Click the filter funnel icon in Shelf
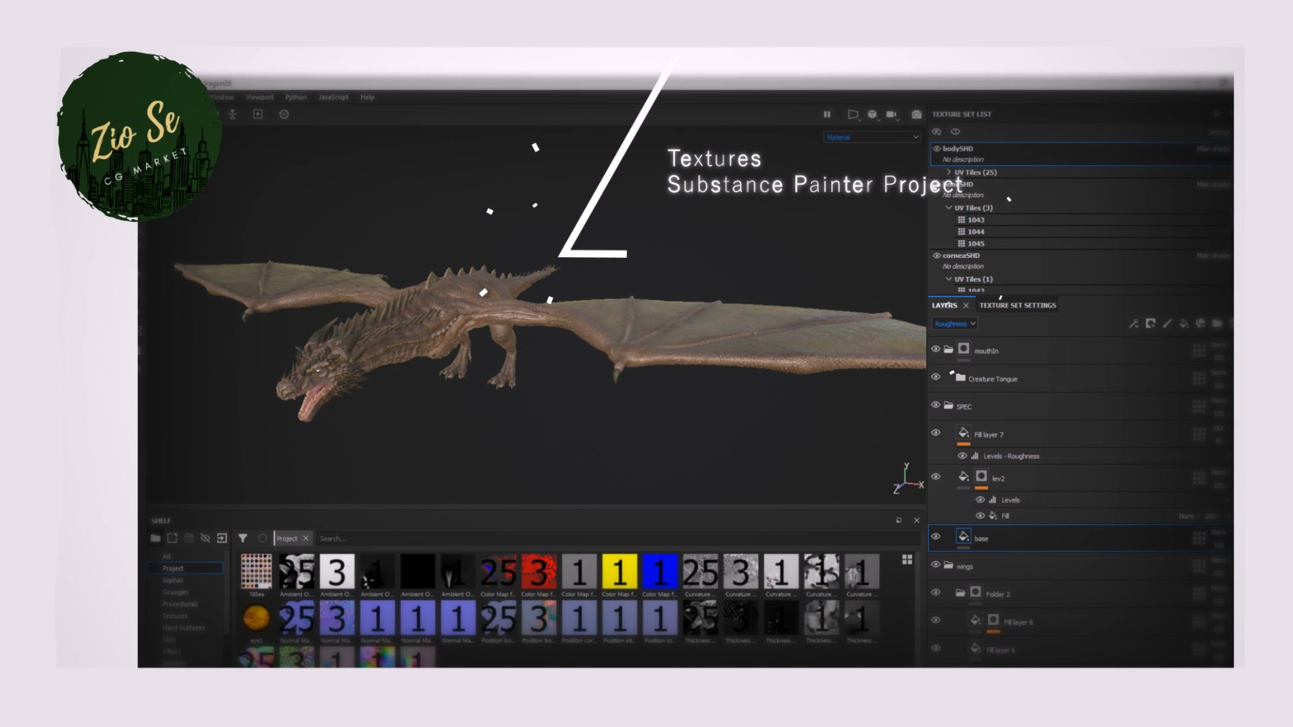The image size is (1293, 727). (x=243, y=538)
